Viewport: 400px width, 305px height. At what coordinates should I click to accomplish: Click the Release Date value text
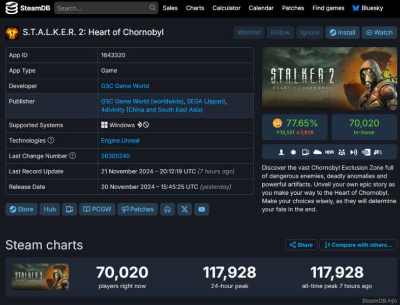(x=166, y=187)
